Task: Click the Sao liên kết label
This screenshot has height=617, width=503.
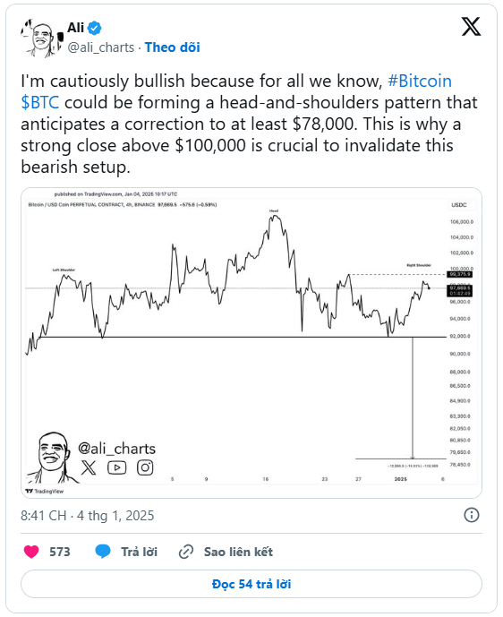Action: [x=238, y=552]
